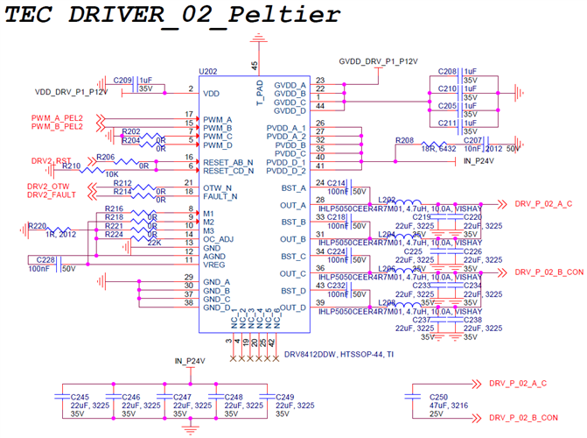Click the VREG pin label on U202
This screenshot has height=438, width=587.
(214, 265)
